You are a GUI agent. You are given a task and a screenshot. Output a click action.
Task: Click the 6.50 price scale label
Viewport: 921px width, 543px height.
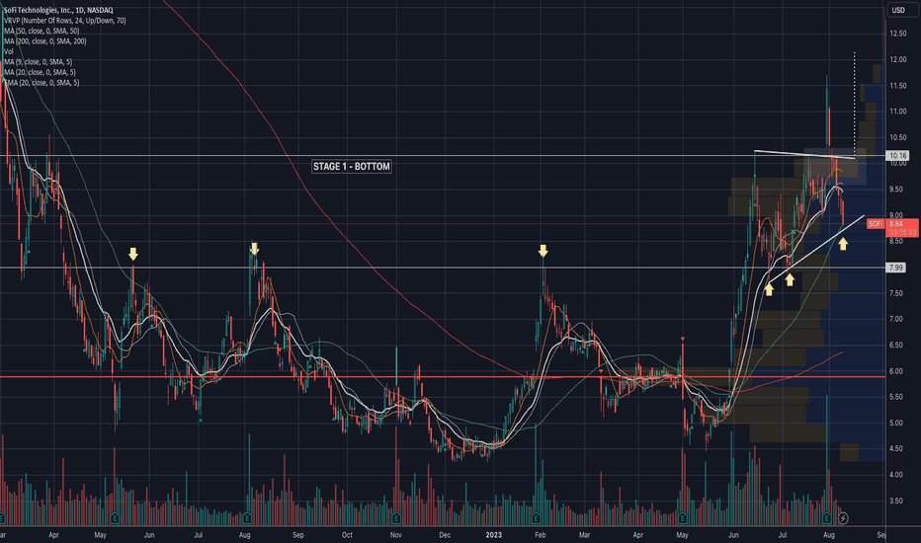tap(896, 346)
